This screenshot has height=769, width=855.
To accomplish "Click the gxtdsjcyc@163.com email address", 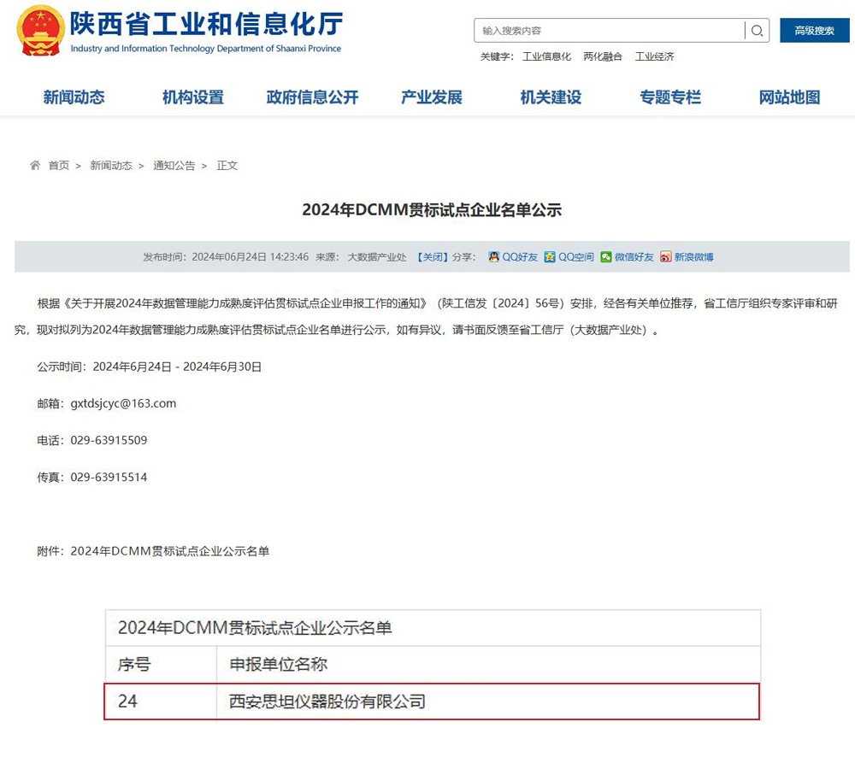I will click(124, 403).
